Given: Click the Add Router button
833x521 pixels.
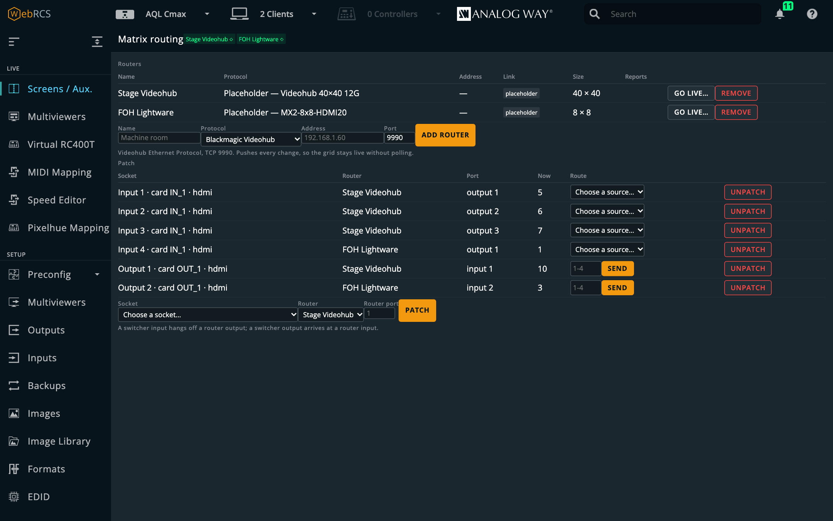Looking at the screenshot, I should coord(445,135).
